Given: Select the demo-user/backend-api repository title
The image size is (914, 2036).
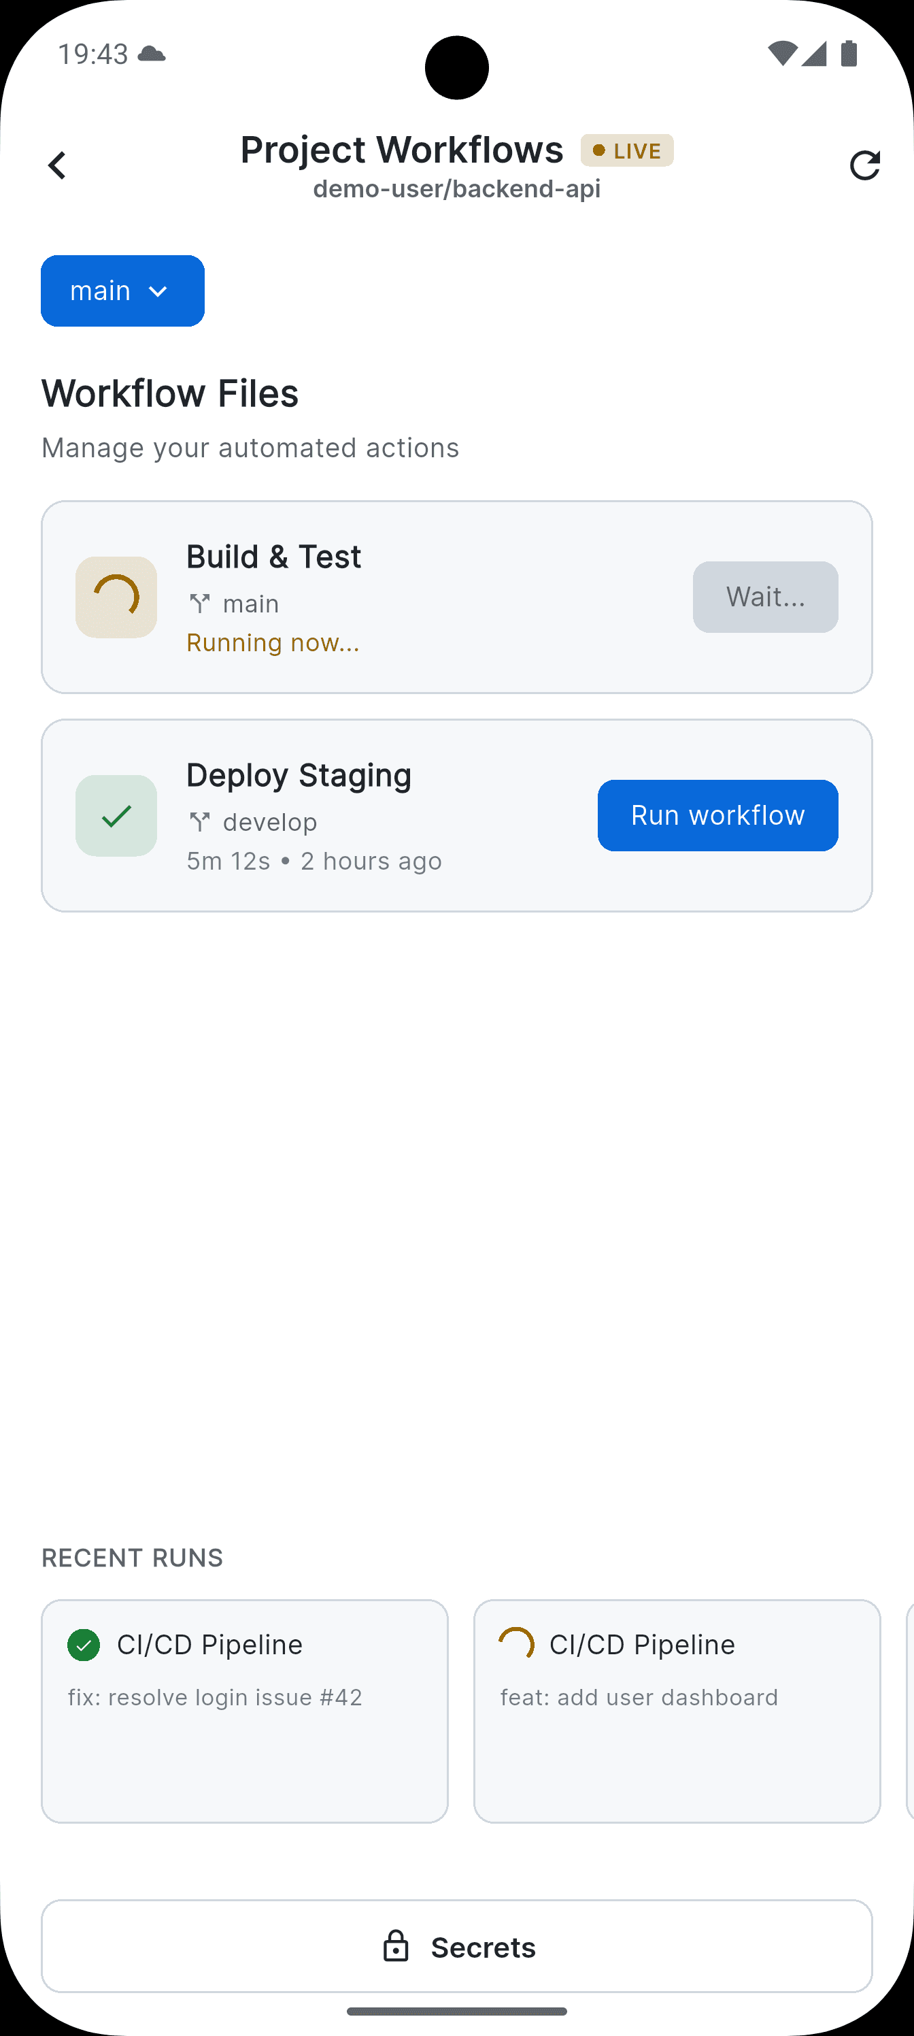Looking at the screenshot, I should click(456, 189).
